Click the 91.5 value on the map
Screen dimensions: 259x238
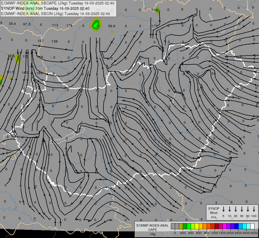[x=11, y=72]
